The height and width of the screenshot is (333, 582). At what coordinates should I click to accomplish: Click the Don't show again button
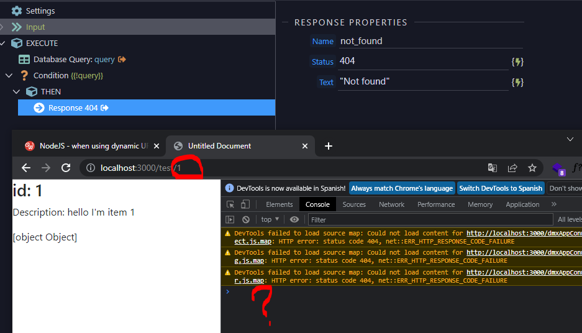(x=565, y=188)
